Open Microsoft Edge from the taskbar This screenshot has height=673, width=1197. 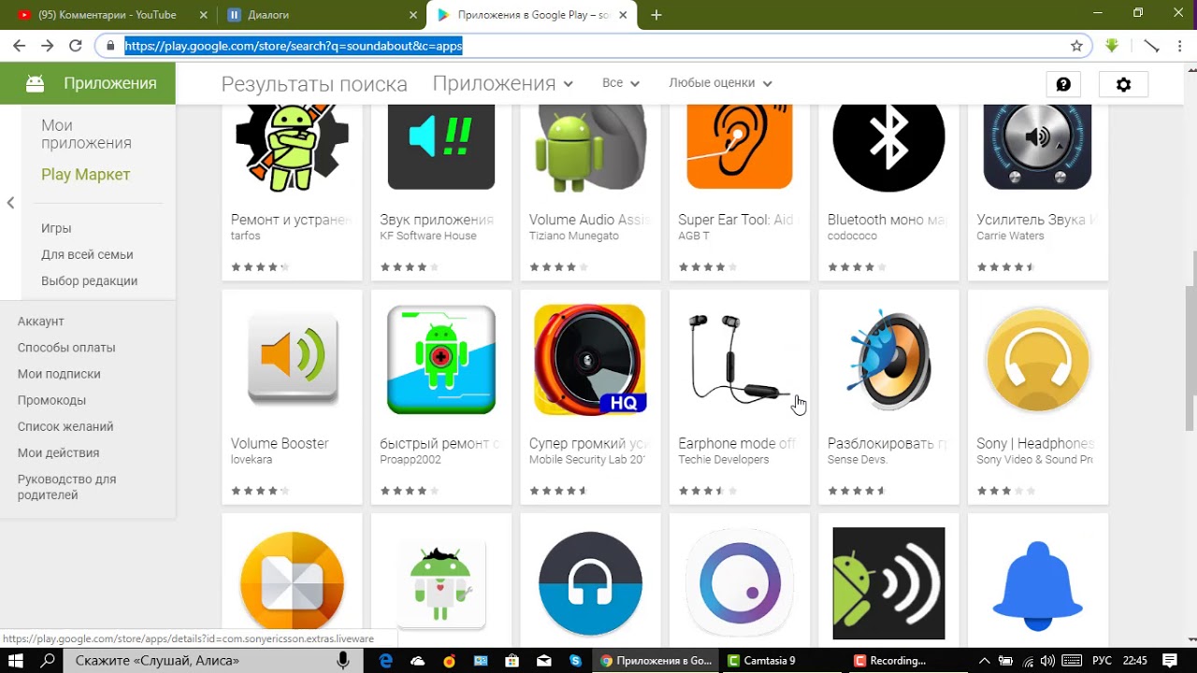pos(385,660)
